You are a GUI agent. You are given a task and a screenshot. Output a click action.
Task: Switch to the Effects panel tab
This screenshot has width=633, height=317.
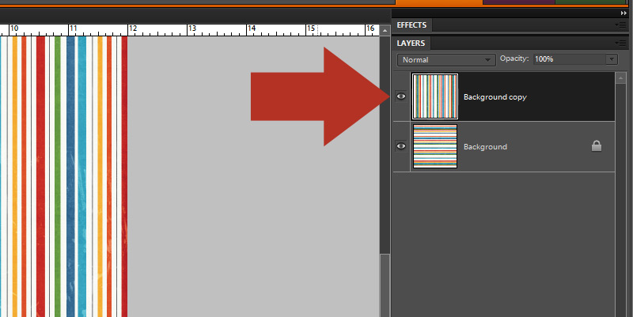tap(411, 25)
